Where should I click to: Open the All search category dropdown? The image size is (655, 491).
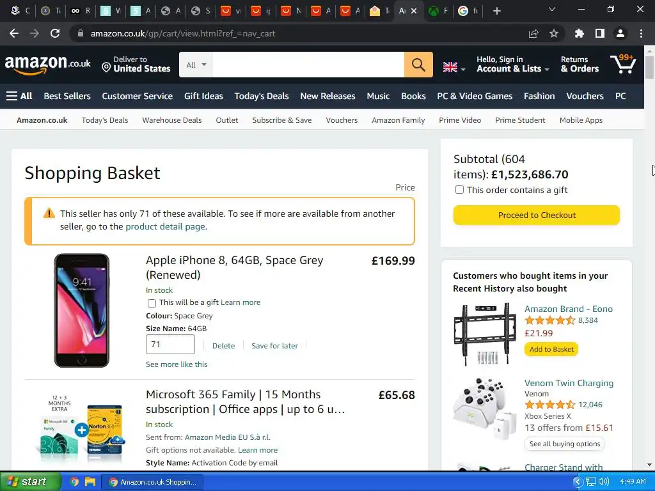[196, 65]
